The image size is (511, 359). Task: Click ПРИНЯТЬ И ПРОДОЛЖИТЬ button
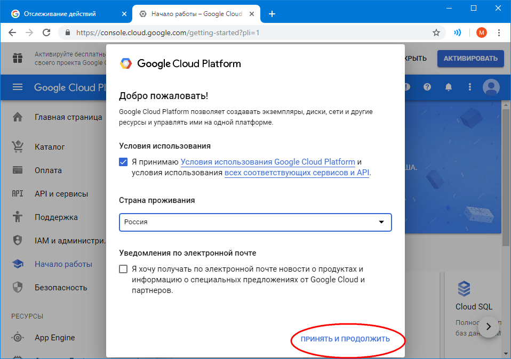pos(345,339)
